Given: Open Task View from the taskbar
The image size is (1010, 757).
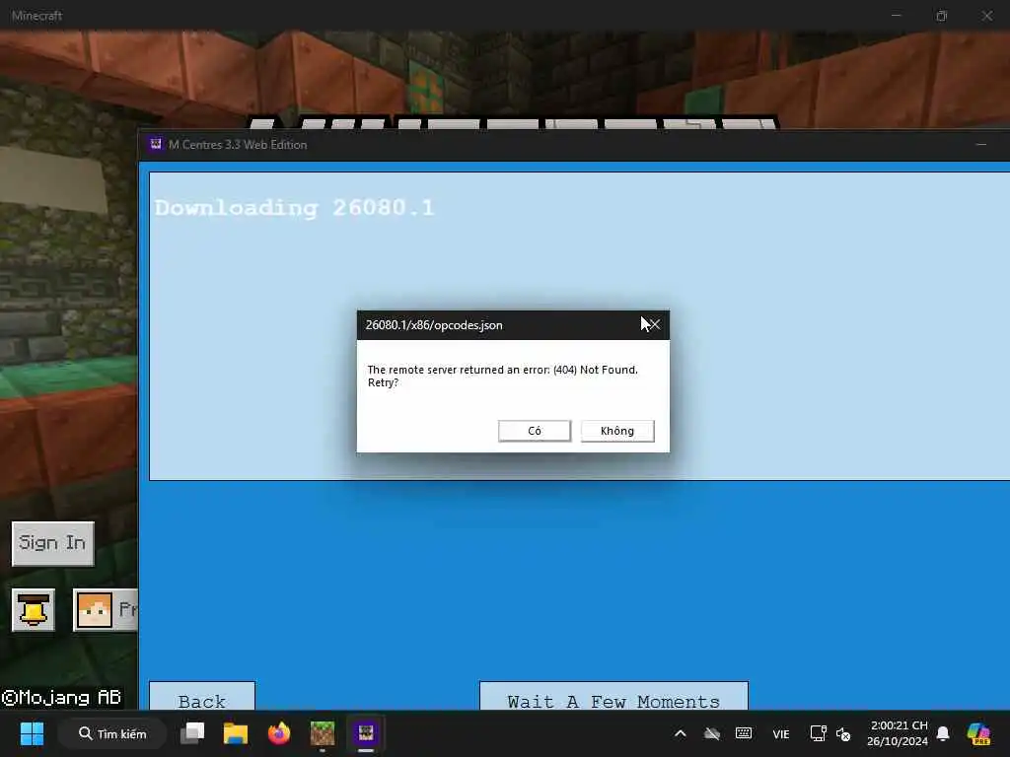Looking at the screenshot, I should 192,733.
